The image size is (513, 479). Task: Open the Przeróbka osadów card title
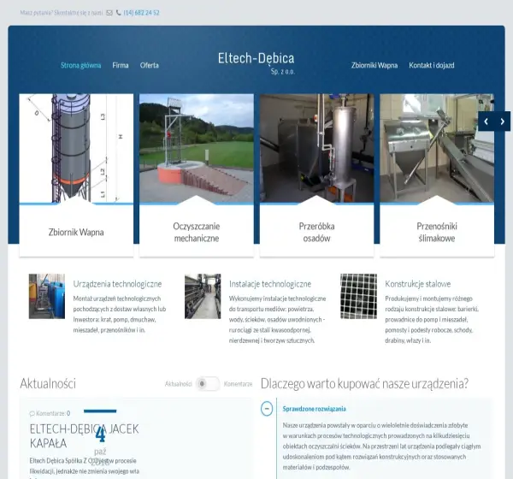[316, 232]
